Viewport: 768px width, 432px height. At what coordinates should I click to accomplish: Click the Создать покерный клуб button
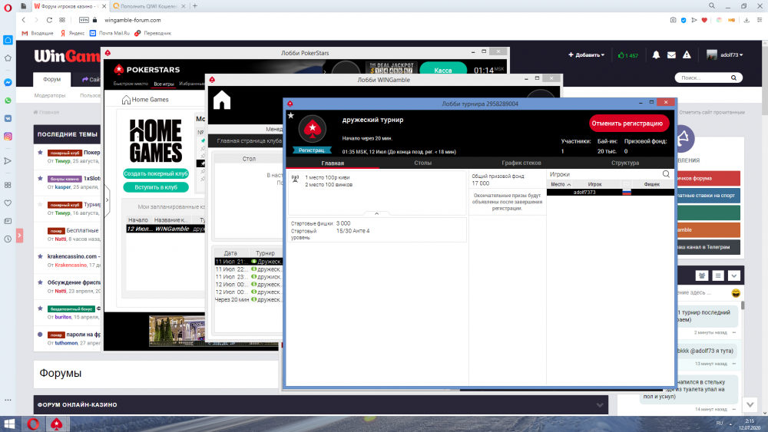[155, 173]
